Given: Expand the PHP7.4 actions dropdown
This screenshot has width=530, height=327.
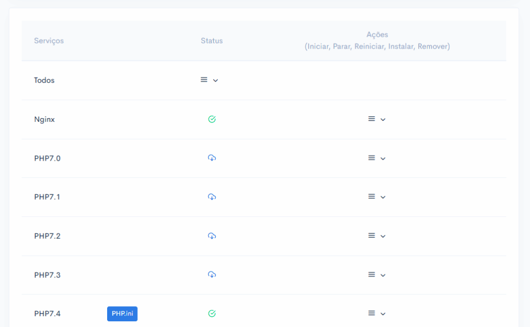Looking at the screenshot, I should (x=377, y=314).
